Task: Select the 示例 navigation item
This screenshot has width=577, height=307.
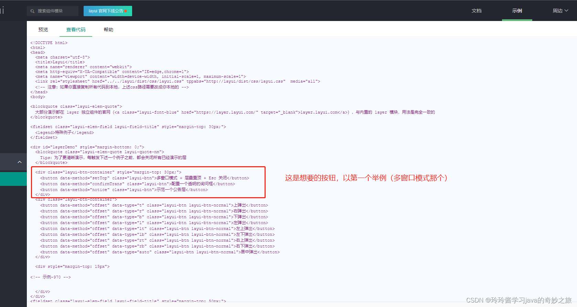Action: coord(517,11)
